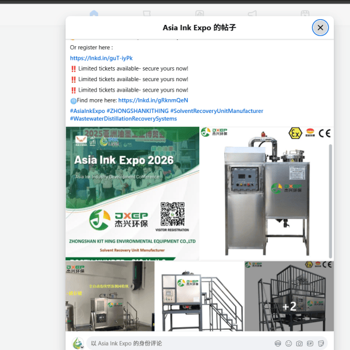Open the bottom-left factory machine photo
The width and height of the screenshot is (350, 350).
(x=110, y=296)
